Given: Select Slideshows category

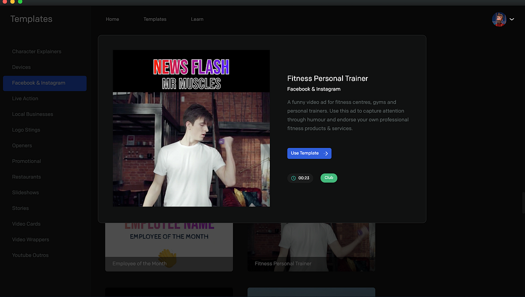Looking at the screenshot, I should pos(25,193).
